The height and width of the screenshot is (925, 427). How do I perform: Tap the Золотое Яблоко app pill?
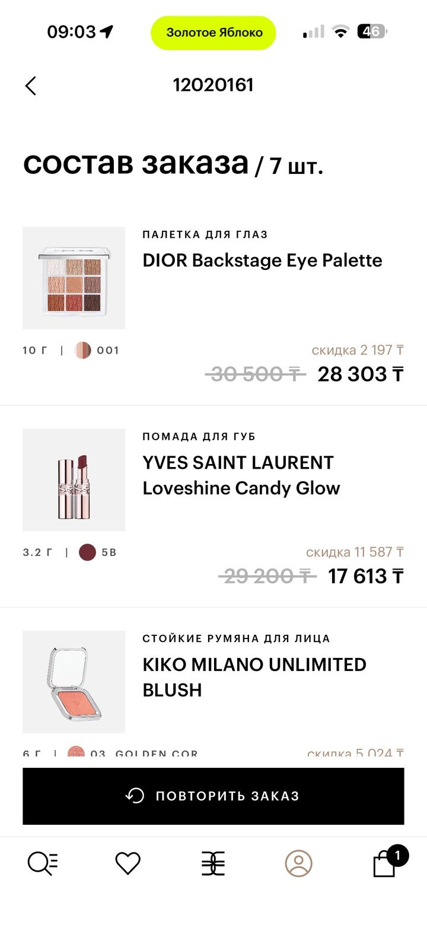click(x=213, y=33)
